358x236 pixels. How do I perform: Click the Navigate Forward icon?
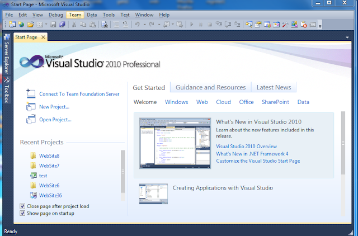pyautogui.click(x=180, y=25)
